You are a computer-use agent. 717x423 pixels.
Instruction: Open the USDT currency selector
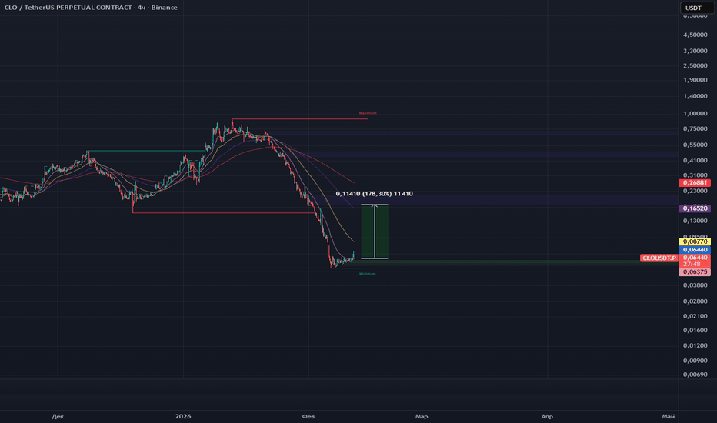click(x=696, y=8)
